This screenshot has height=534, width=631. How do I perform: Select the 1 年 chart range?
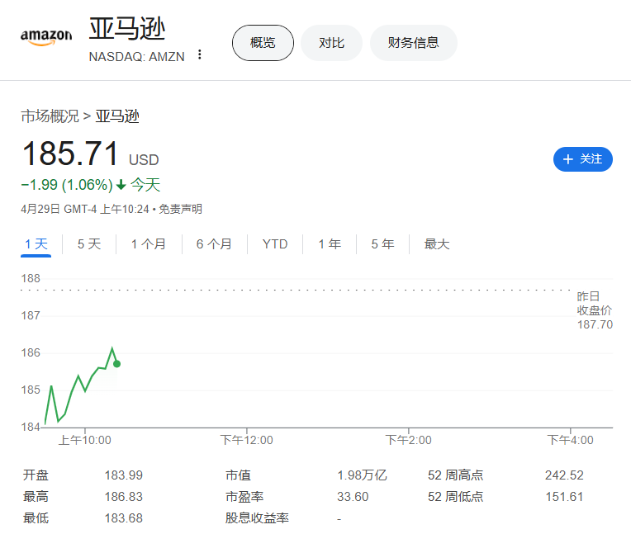[x=330, y=244]
